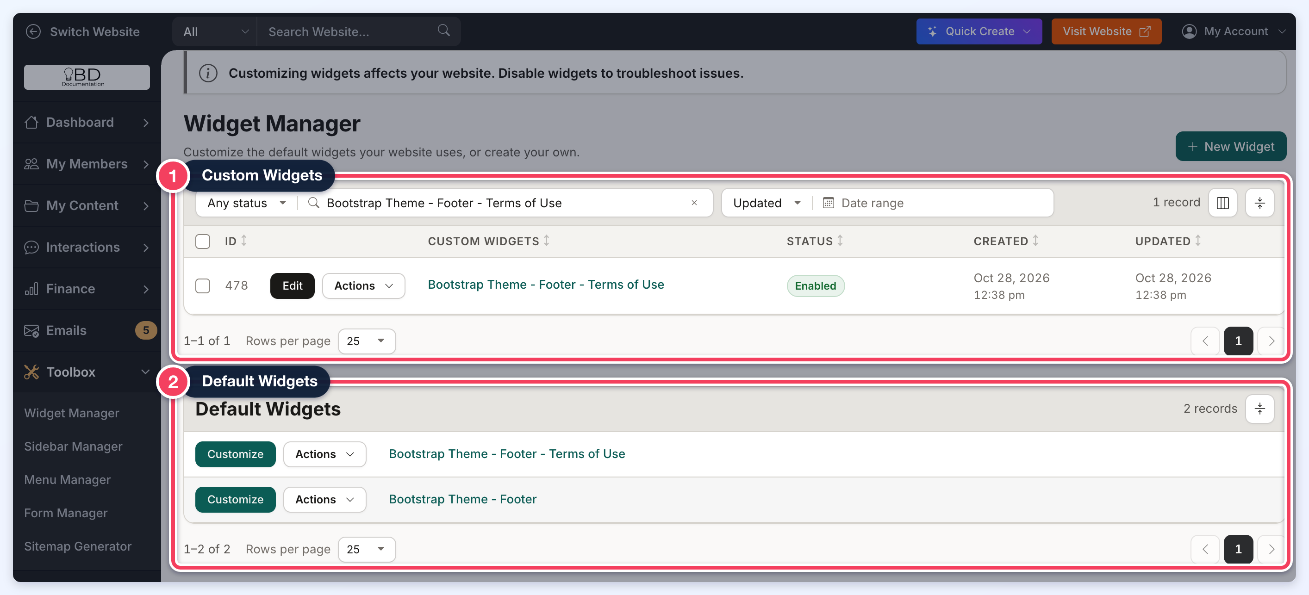Click the Switch Website back arrow icon

33,31
